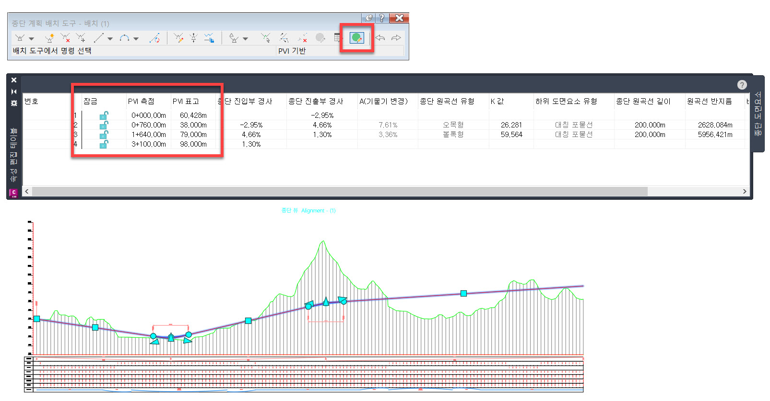Click the right scroll arrow of table
Screen dimensions: 770x401
[745, 192]
